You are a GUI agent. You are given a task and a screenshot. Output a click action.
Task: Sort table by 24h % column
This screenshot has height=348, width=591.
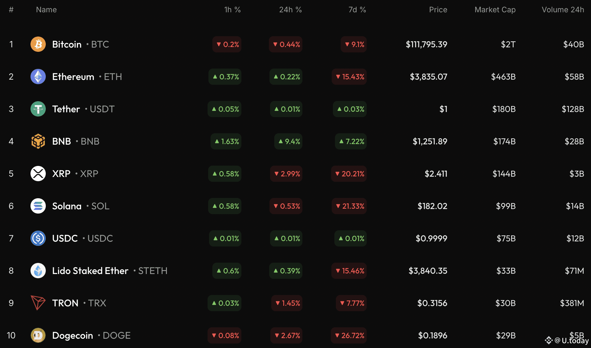(290, 10)
